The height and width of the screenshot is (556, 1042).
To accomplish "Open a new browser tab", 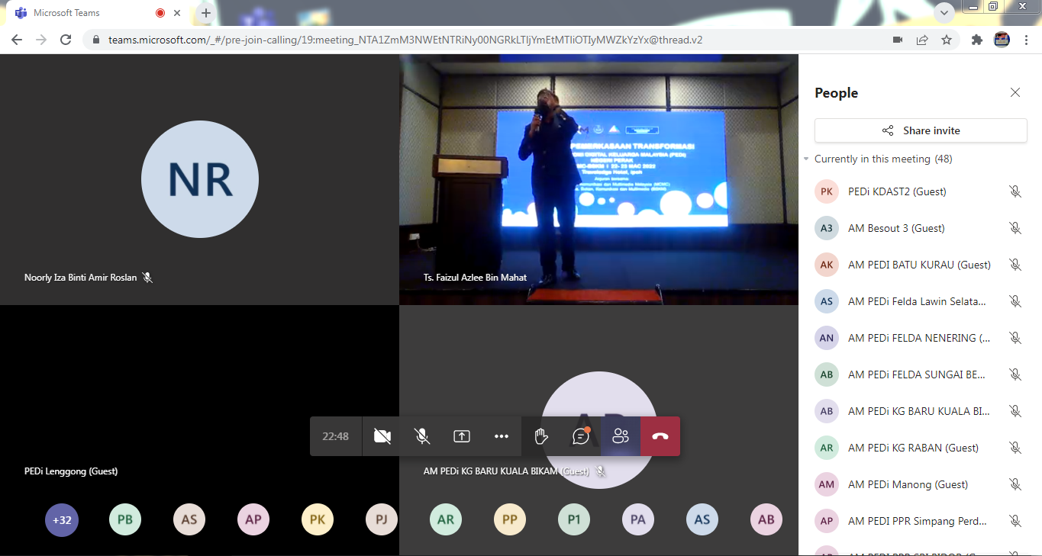I will [x=206, y=13].
